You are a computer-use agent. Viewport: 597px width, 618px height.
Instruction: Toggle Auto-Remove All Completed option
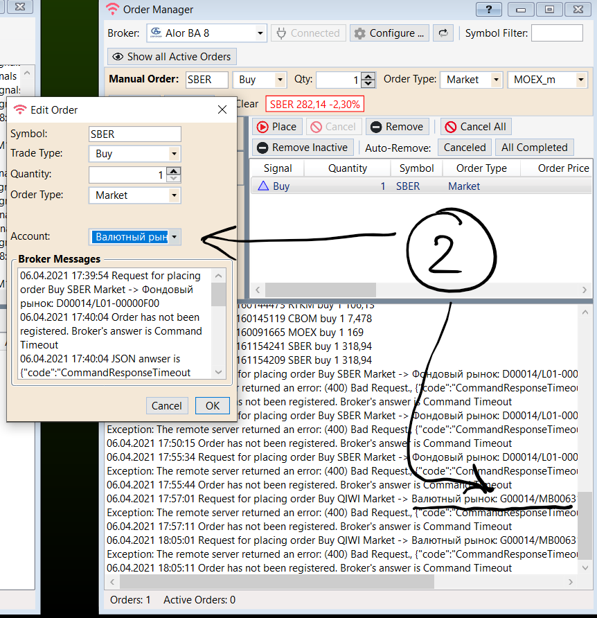535,148
